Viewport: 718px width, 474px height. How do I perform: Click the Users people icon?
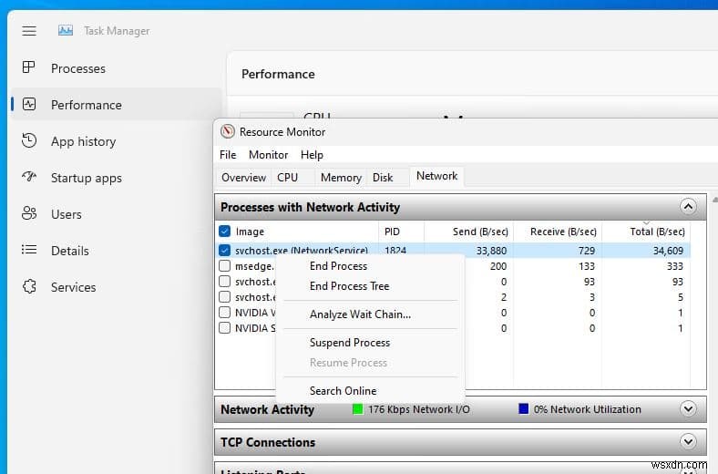point(29,213)
